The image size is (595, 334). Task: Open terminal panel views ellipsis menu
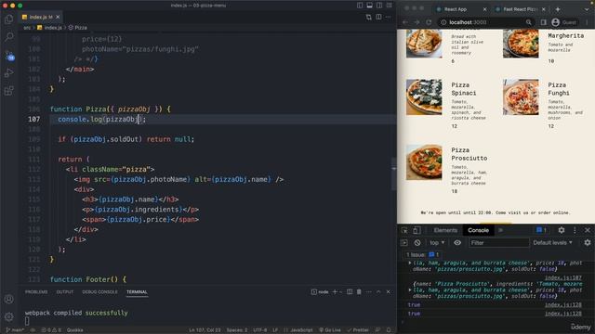[369, 292]
